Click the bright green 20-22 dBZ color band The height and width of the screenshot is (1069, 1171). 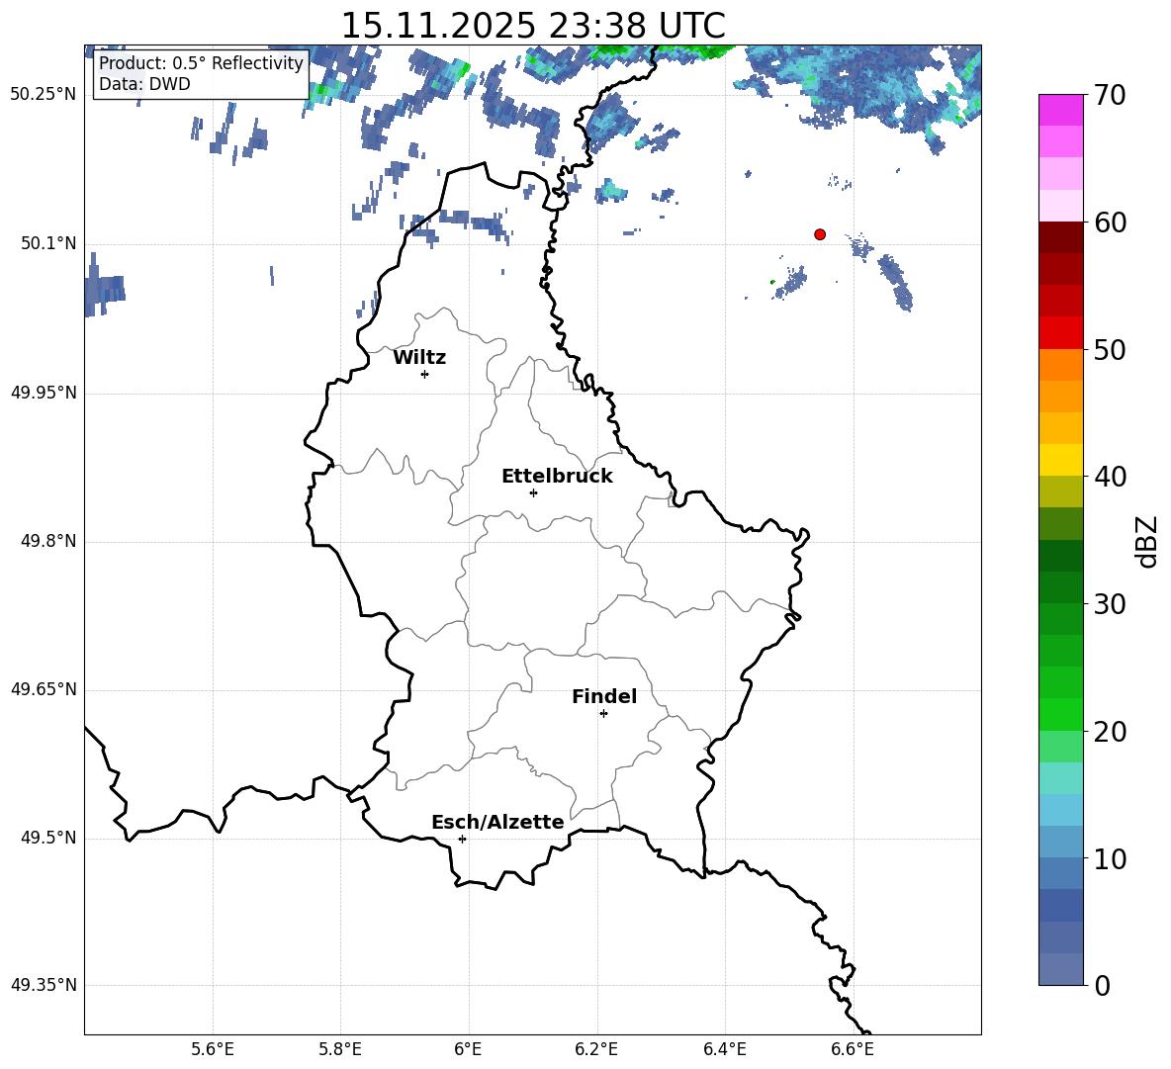[x=1060, y=714]
